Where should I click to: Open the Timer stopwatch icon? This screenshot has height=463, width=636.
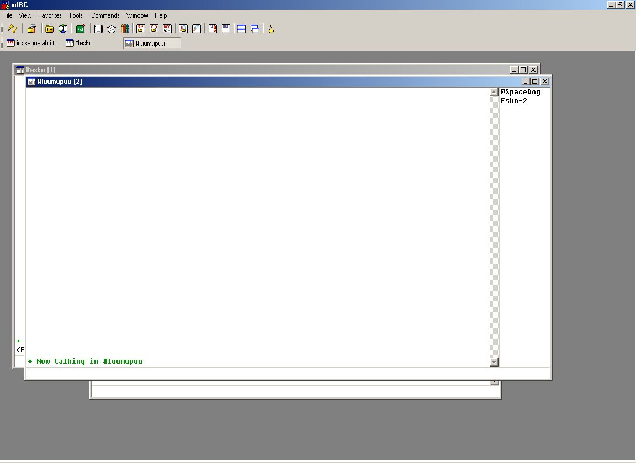(x=112, y=29)
